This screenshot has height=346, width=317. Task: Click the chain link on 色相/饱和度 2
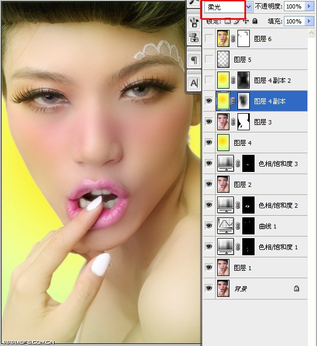[238, 205]
